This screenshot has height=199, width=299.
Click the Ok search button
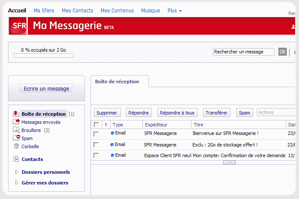[x=282, y=52]
